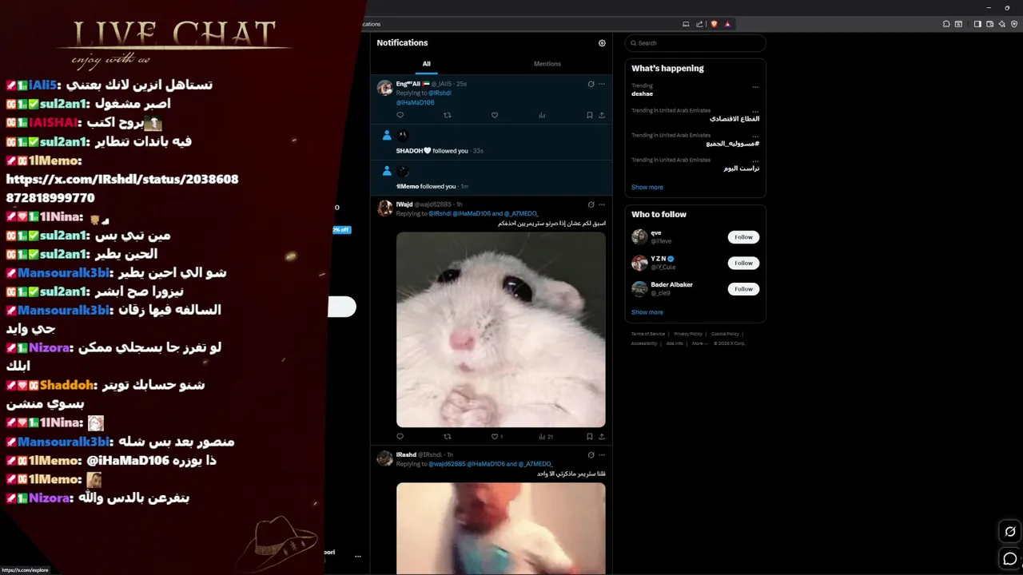The image size is (1023, 575).
Task: Open Privacy Policy link
Action: 688,334
